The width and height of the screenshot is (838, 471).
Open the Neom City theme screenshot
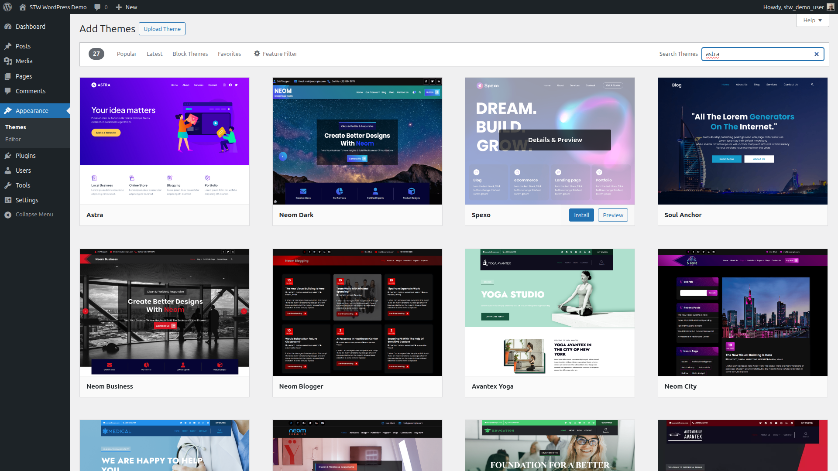[742, 312]
